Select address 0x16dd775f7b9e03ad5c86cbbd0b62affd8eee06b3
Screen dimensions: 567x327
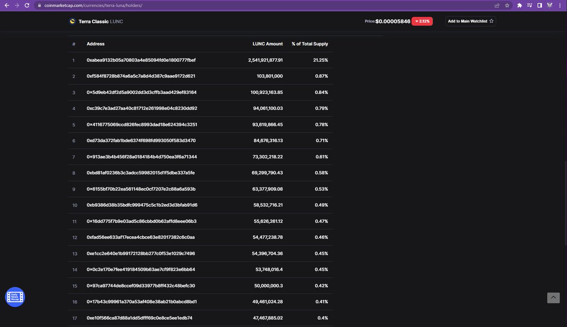click(x=142, y=221)
